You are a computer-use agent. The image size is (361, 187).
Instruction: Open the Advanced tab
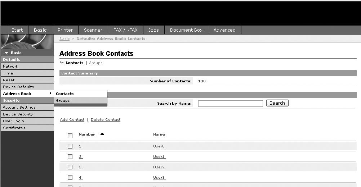point(224,30)
